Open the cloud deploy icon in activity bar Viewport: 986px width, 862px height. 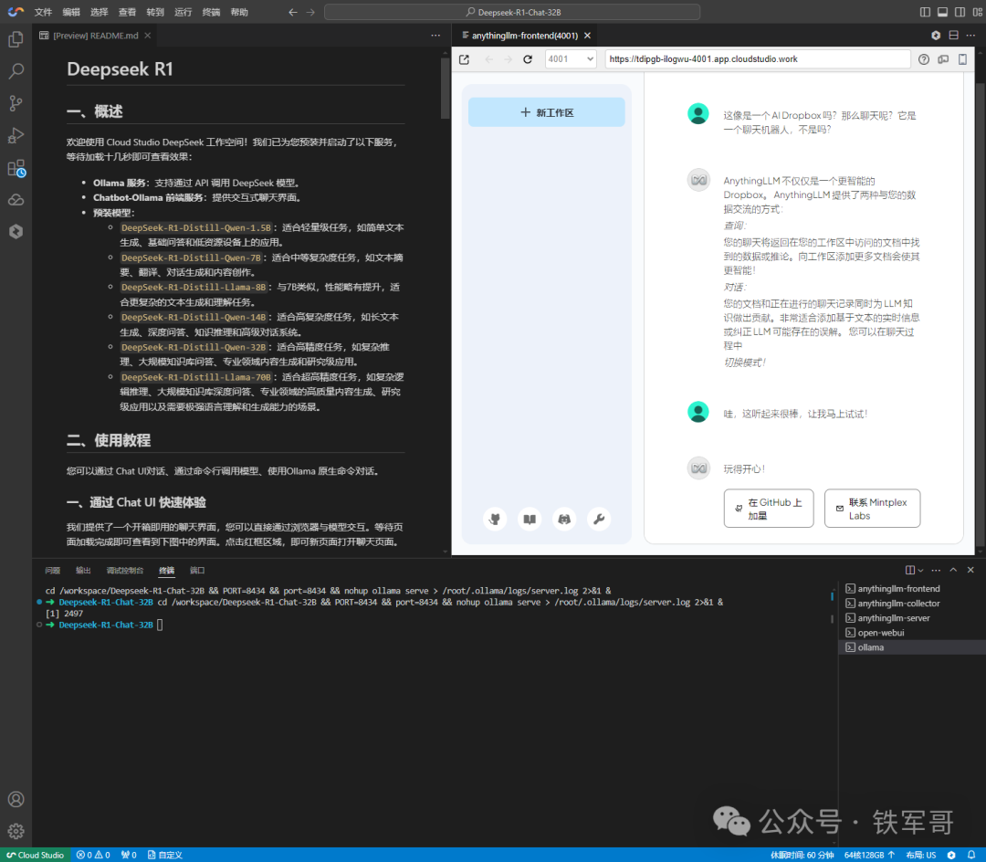[x=16, y=200]
